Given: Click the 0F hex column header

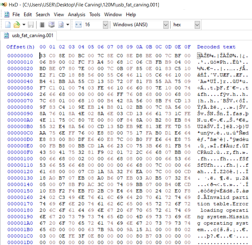Looking at the screenshot, I should tap(188, 47).
